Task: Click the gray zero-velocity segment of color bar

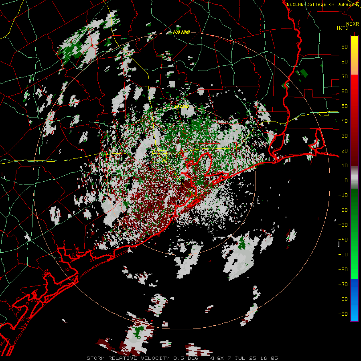Action: [x=354, y=178]
